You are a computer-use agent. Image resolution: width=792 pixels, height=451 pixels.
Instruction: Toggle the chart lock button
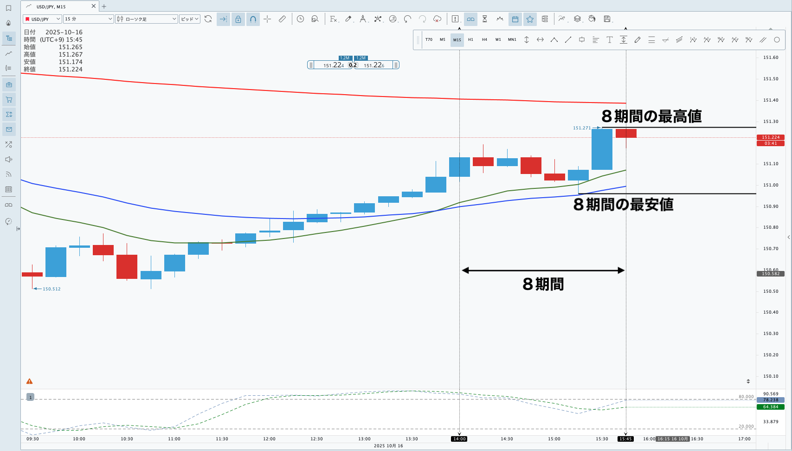[238, 19]
